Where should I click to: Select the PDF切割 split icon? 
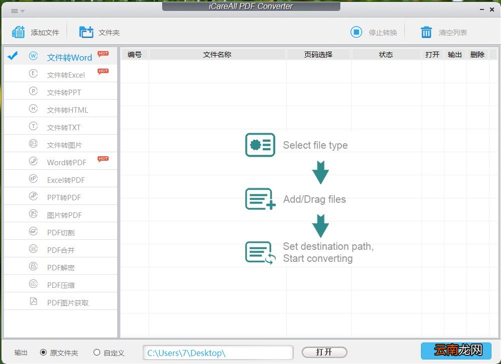tap(33, 231)
